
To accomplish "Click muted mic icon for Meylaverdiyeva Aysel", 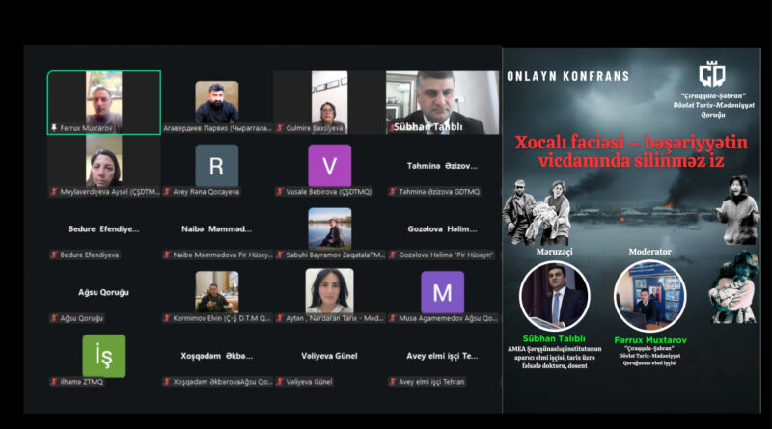I will point(54,192).
